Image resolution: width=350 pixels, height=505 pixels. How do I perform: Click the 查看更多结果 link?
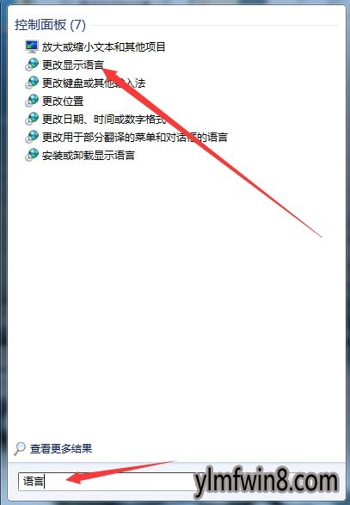61,448
